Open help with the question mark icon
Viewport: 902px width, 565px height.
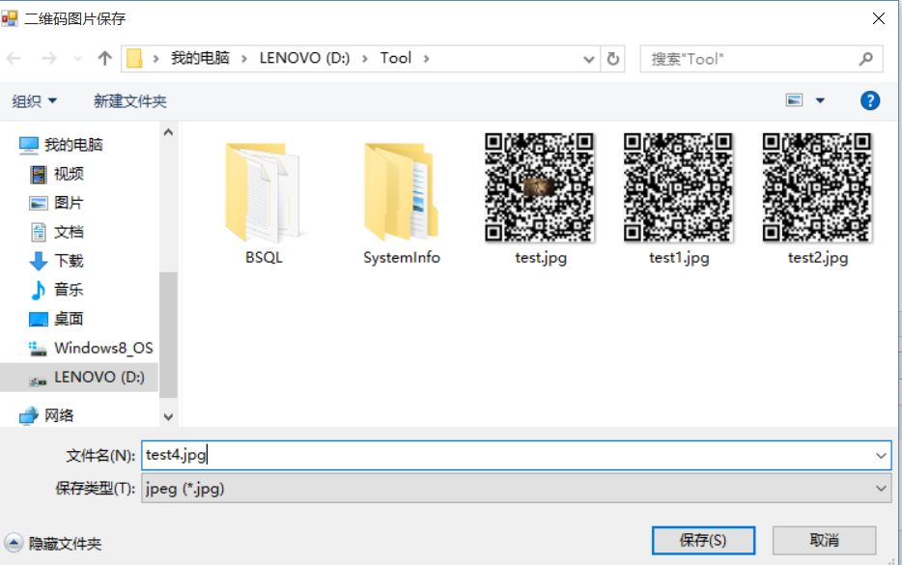[870, 100]
